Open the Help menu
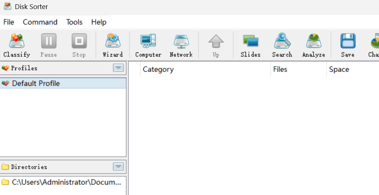This screenshot has width=379, height=195. (x=98, y=22)
